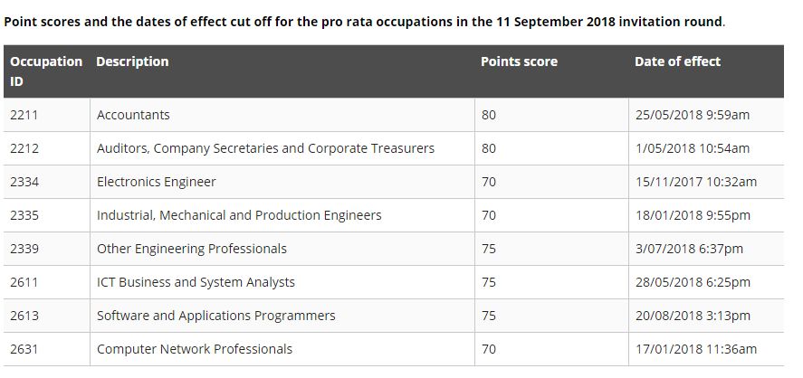The image size is (803, 378).
Task: Click the Auditors, Company Secretaries and Corporate Treasurers cell
Action: [282, 148]
